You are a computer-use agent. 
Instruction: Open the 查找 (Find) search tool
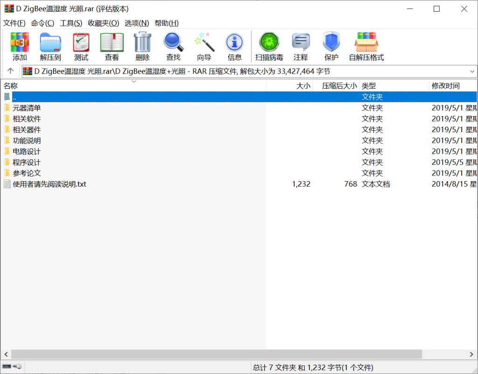click(173, 46)
